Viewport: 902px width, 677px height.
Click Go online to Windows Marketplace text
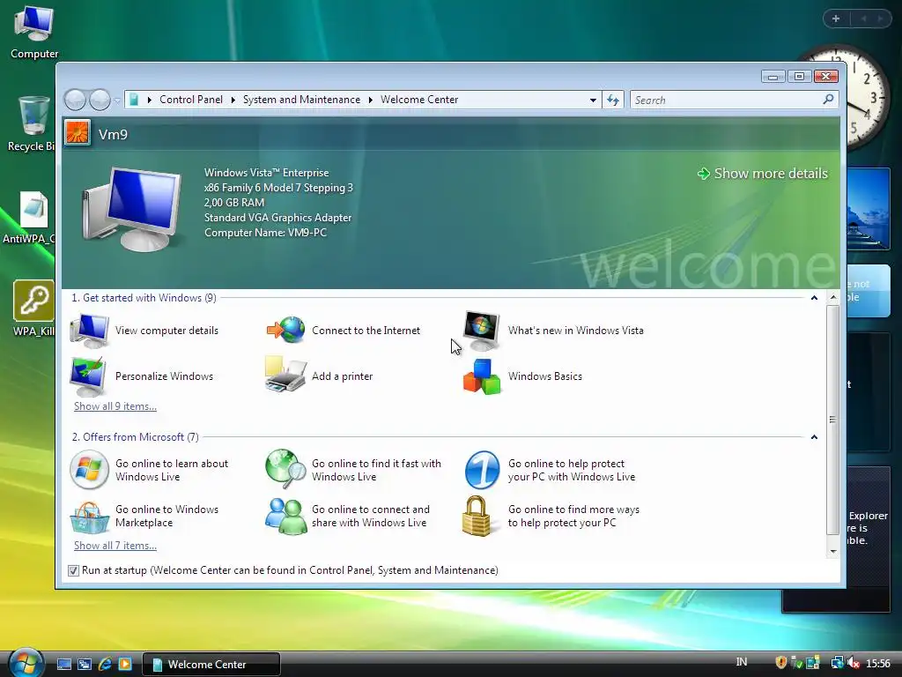tap(166, 516)
